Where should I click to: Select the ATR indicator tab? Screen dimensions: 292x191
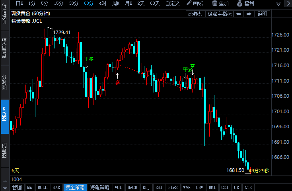click(248, 187)
